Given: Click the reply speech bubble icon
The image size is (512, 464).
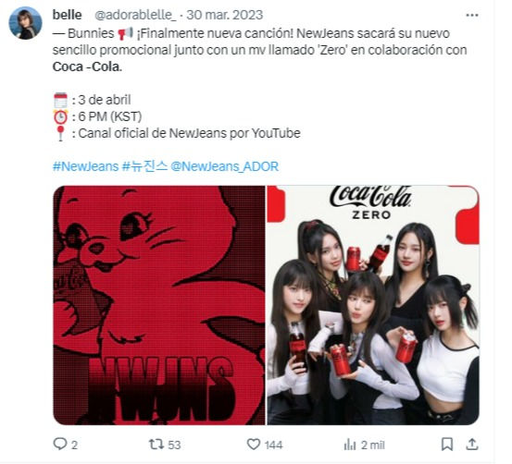Looking at the screenshot, I should click(x=59, y=444).
